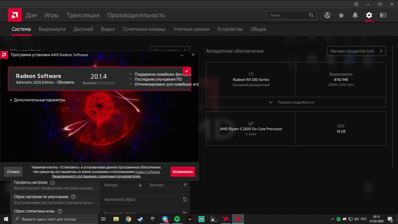
Task: Click help icon next to Сброс статистики игры
Action: tap(60, 211)
